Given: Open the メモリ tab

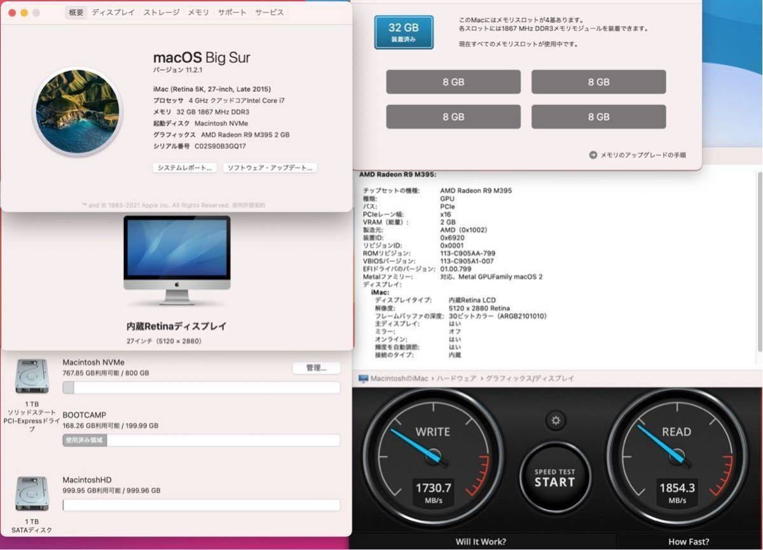Looking at the screenshot, I should [x=198, y=13].
